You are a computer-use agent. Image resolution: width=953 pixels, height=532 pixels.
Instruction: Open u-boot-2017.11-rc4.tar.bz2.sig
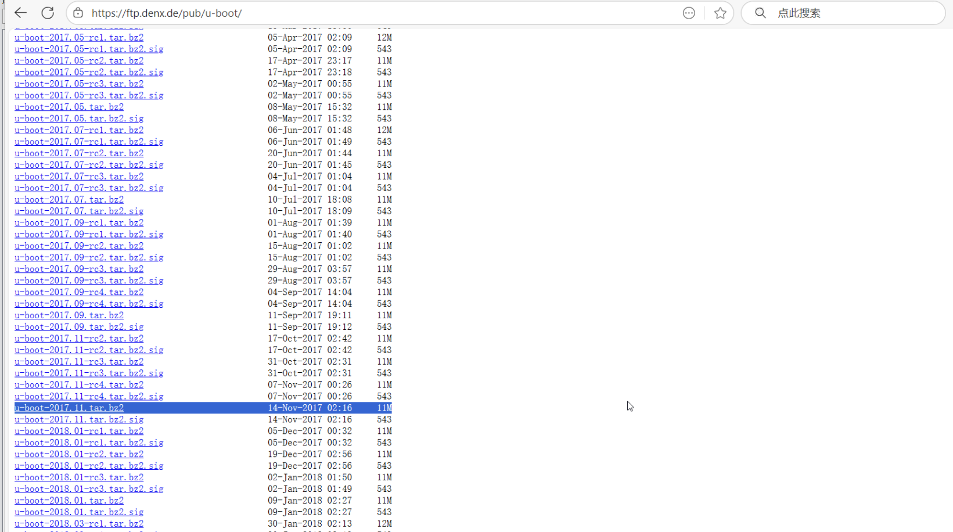click(x=89, y=397)
